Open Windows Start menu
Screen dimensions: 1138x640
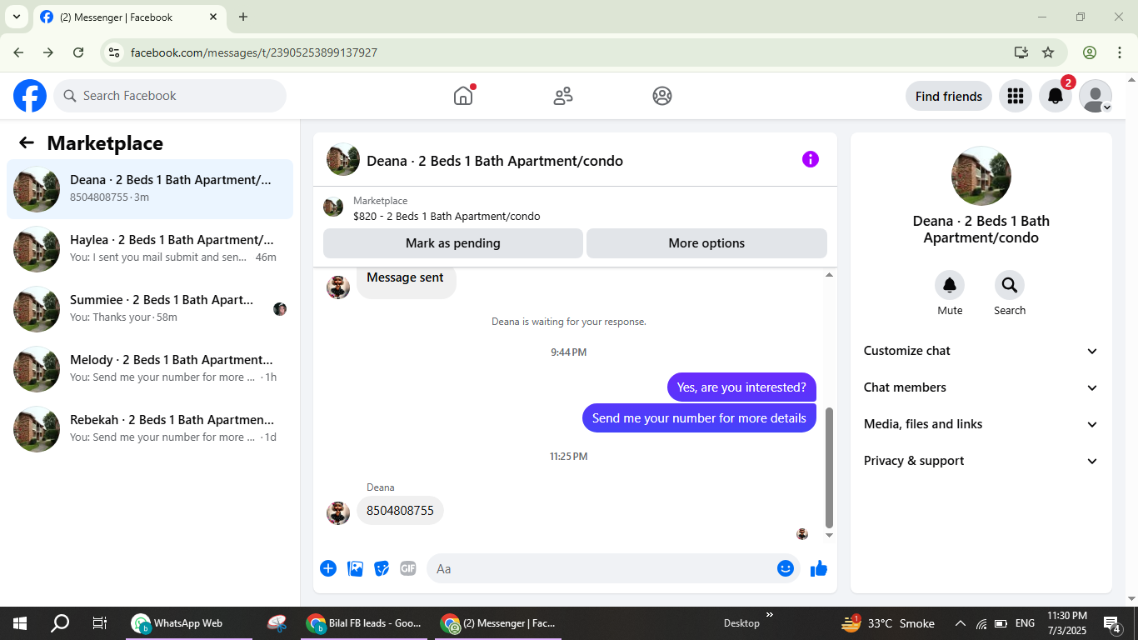20,623
